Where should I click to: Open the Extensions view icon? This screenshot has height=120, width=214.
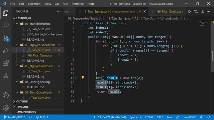pyautogui.click(x=6, y=63)
